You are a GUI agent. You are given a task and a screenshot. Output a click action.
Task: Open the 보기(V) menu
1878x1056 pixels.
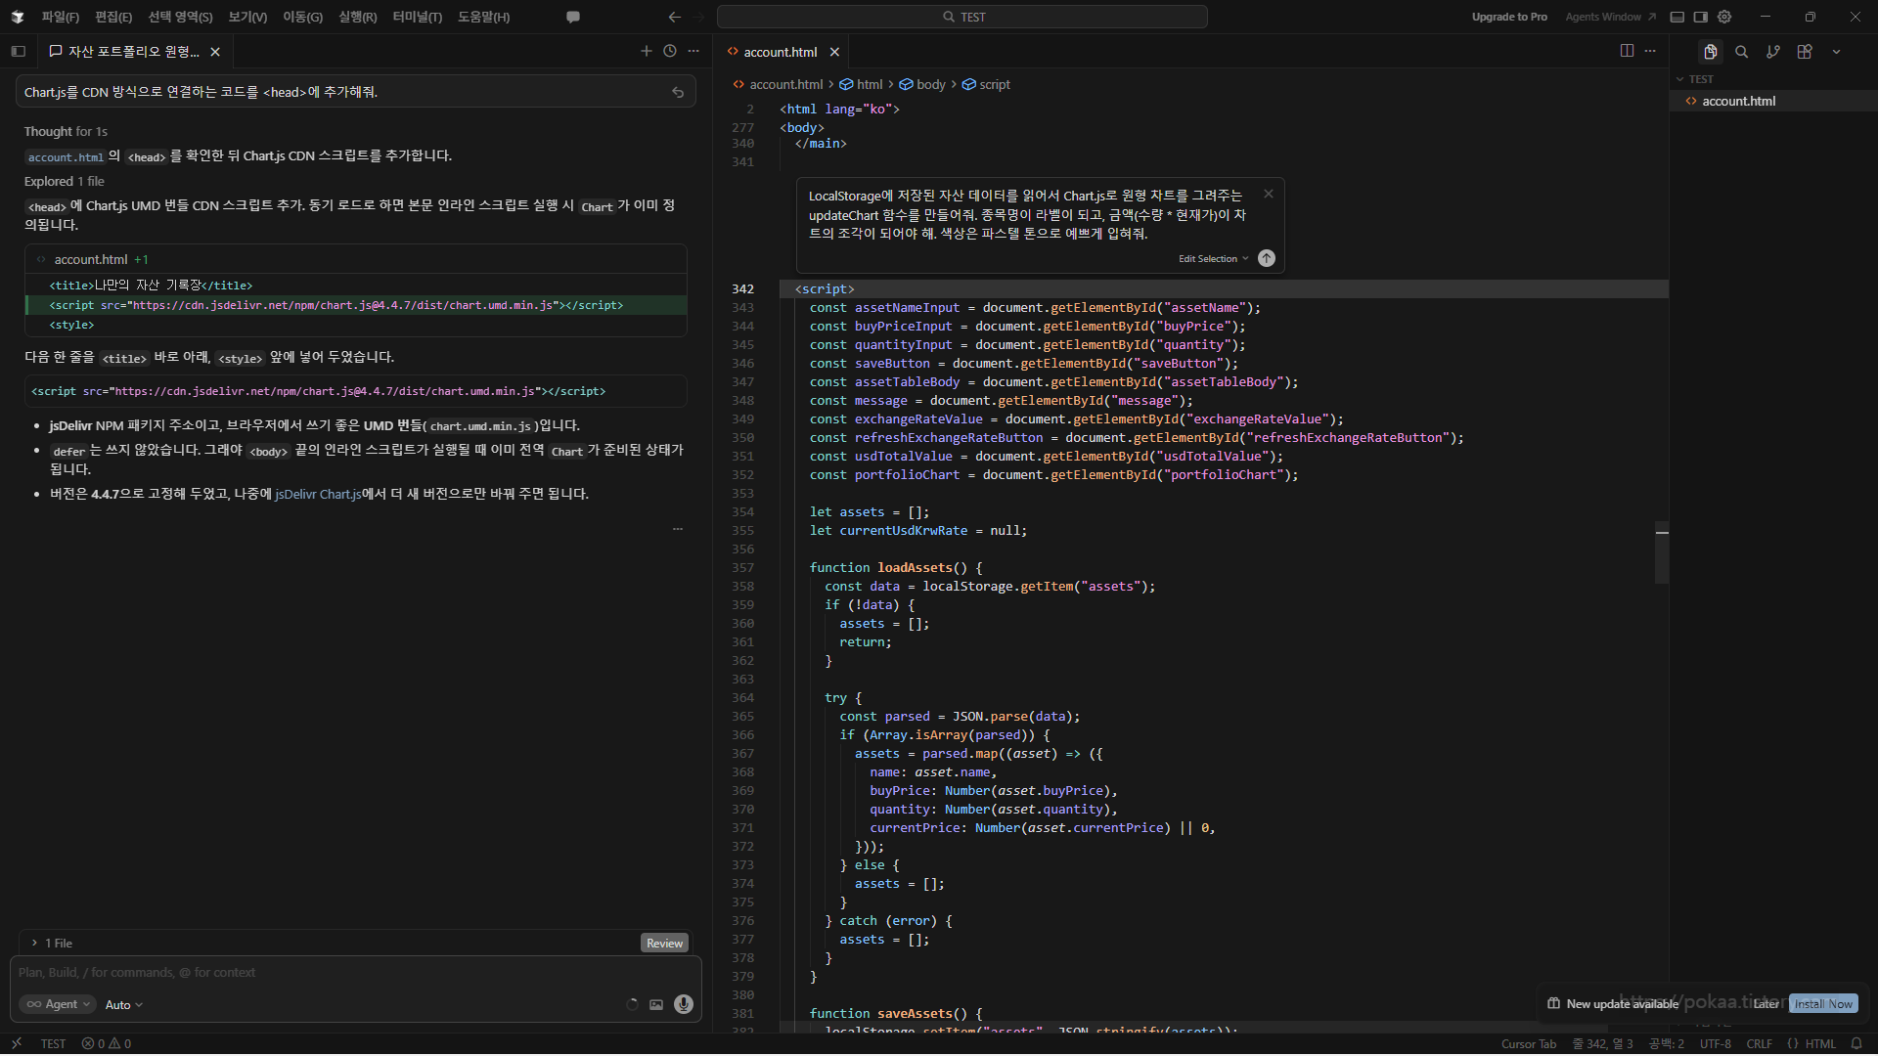[x=247, y=17]
